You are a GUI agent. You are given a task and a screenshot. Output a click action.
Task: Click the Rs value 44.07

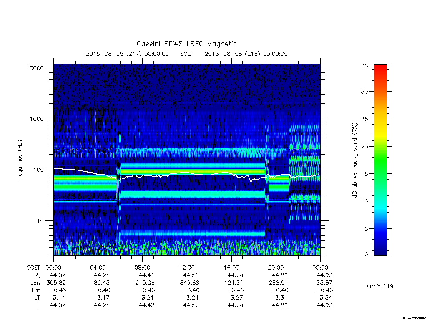[58, 275]
